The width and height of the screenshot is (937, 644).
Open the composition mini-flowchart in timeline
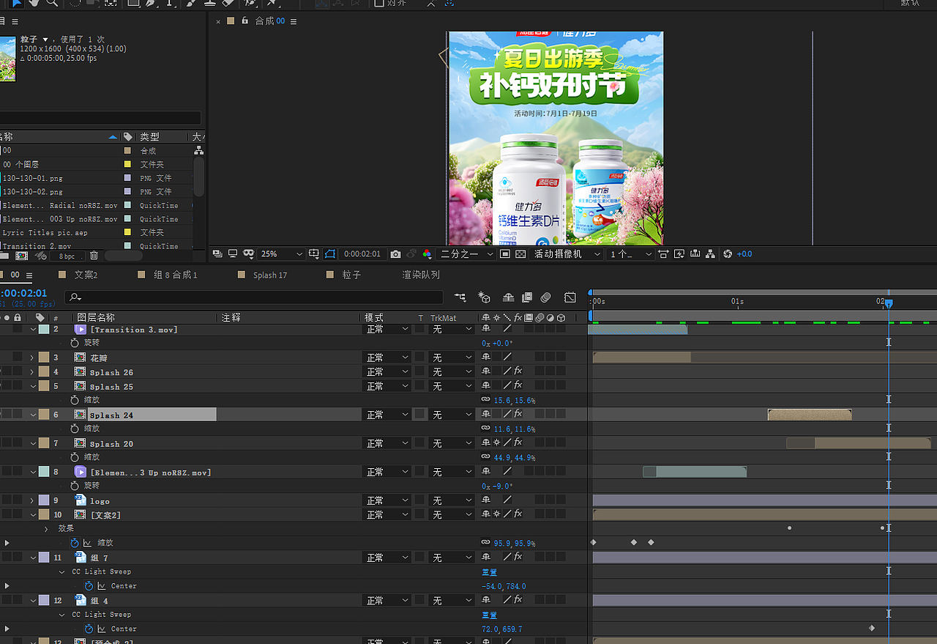click(x=460, y=297)
